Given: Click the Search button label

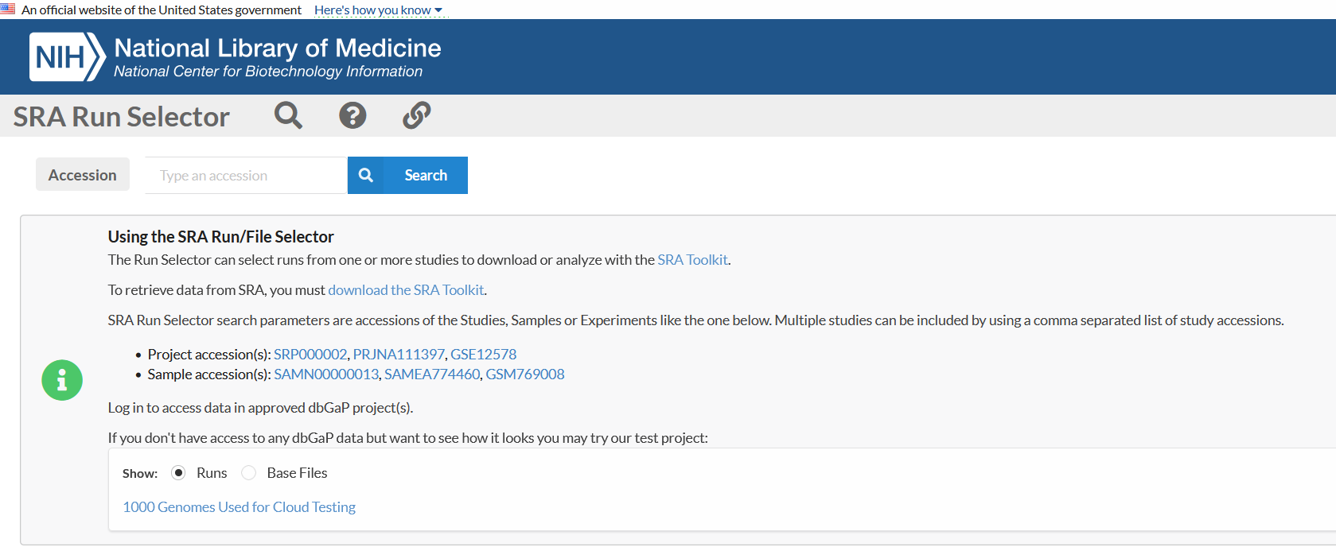Looking at the screenshot, I should coord(426,175).
